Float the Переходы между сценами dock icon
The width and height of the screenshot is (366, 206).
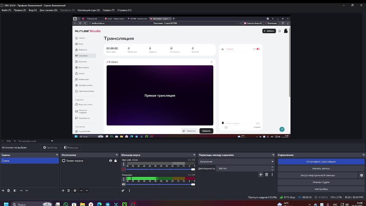273,155
